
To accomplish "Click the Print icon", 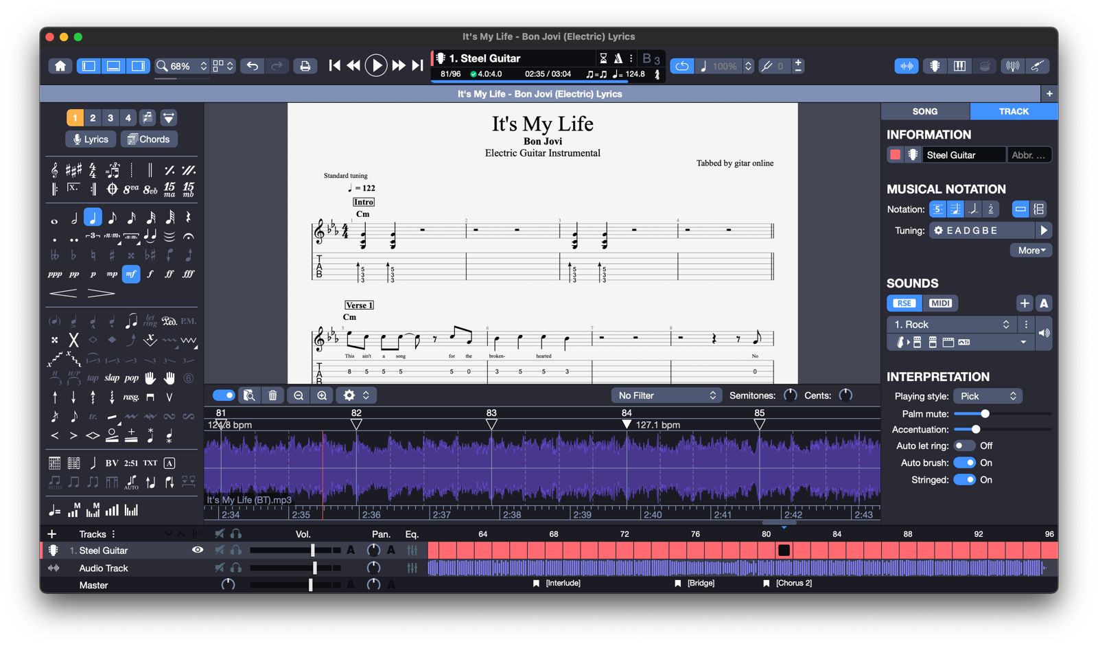I will click(x=305, y=66).
